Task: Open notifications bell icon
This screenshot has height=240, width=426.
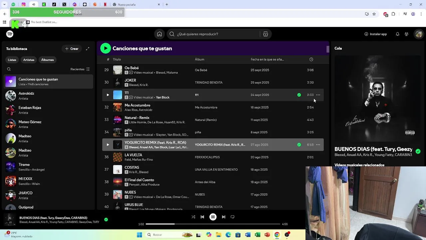Action: click(x=397, y=34)
